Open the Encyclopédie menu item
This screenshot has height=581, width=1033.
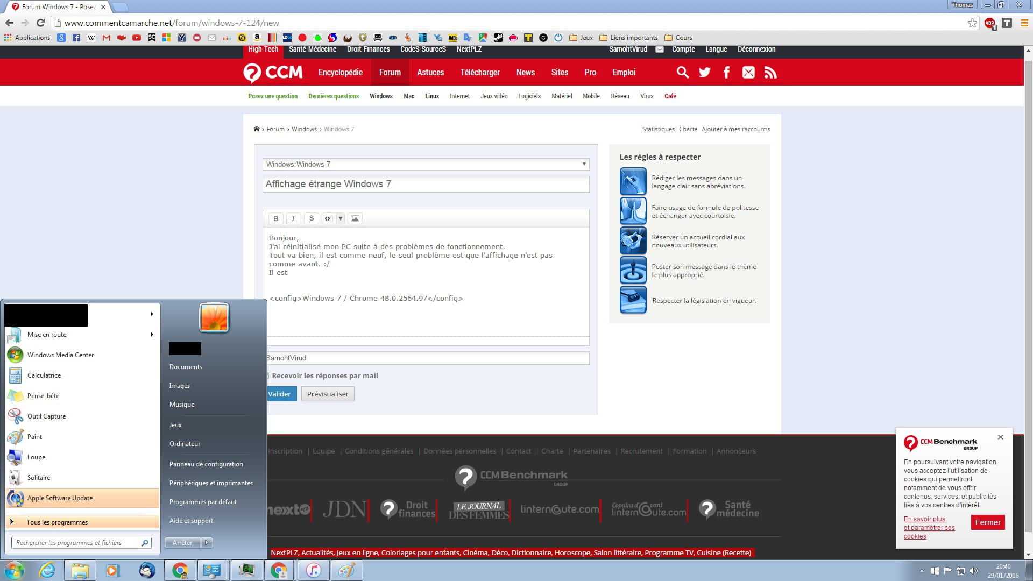340,73
